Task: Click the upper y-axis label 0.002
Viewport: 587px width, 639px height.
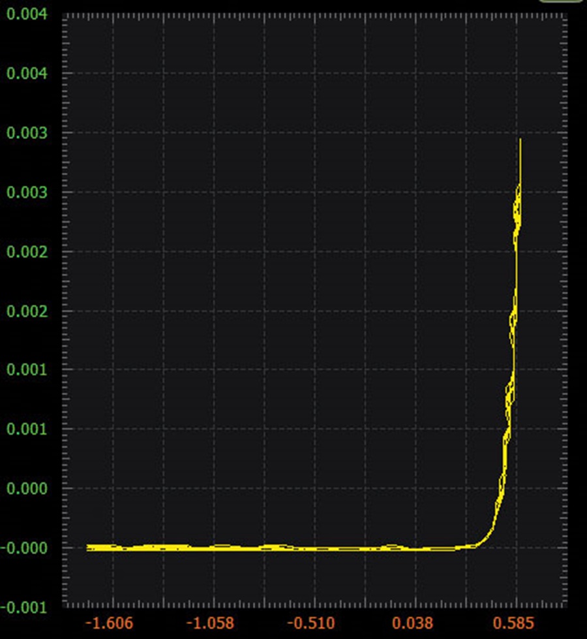Action: coord(27,252)
